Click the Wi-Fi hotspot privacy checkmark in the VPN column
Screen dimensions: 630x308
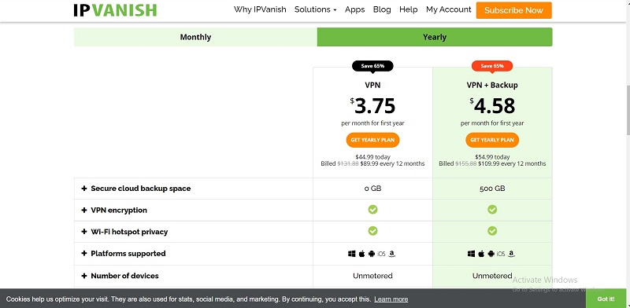[372, 231]
